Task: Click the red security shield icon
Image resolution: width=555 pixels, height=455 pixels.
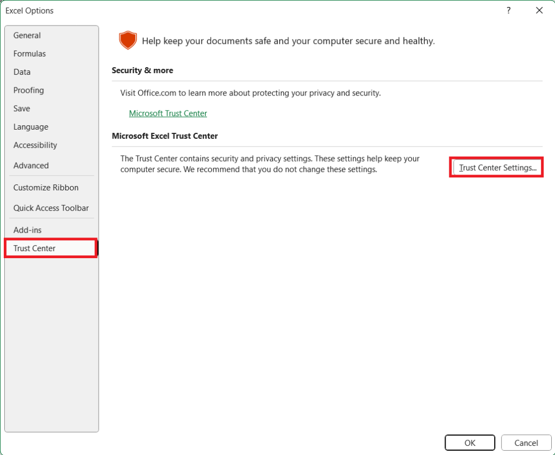Action: (128, 40)
